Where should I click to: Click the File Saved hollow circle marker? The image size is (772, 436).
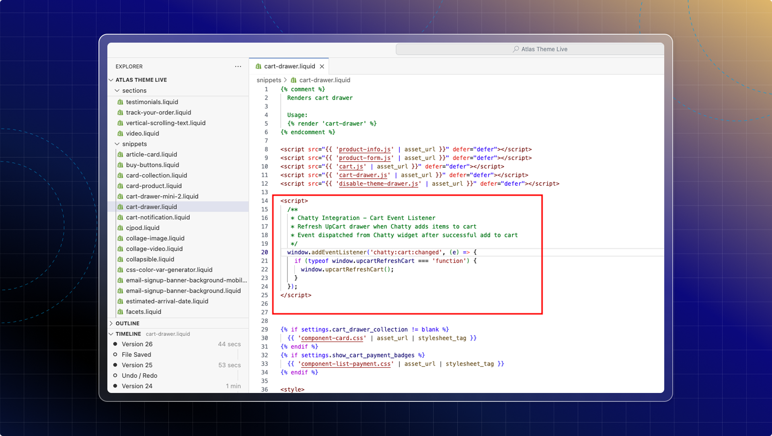tap(115, 354)
